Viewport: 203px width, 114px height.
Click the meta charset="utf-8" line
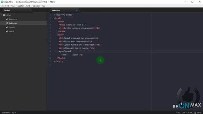point(72,25)
